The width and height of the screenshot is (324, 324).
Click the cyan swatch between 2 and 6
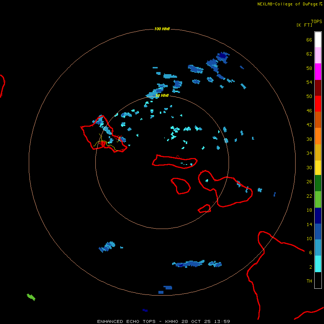pos(318,264)
